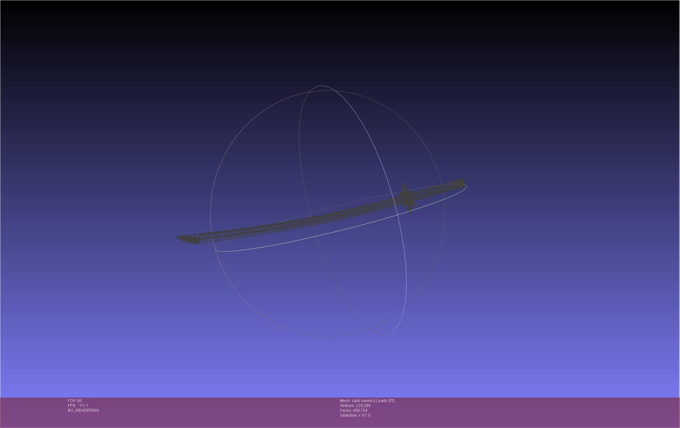
Task: Click the FPS 111.1 readout
Action: (x=78, y=406)
